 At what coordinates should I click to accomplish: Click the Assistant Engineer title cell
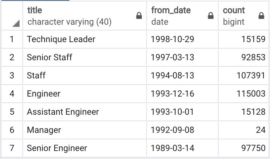pyautogui.click(x=63, y=112)
